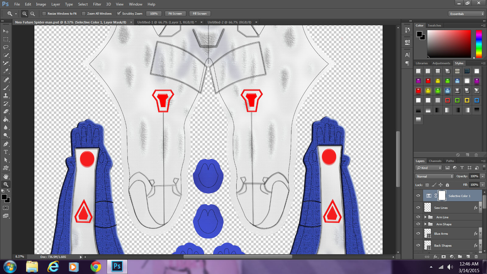Image resolution: width=487 pixels, height=274 pixels.
Task: Click the Fill Screen button
Action: pos(200,14)
